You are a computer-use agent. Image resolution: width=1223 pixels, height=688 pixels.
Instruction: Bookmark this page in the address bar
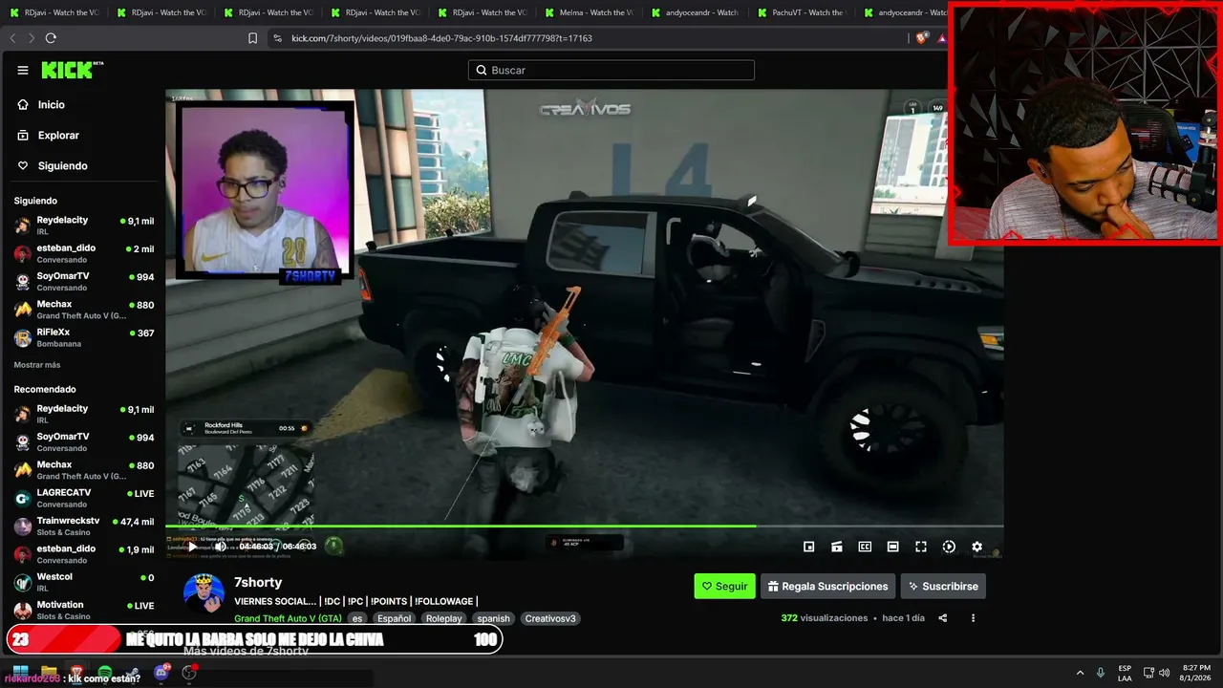click(252, 38)
